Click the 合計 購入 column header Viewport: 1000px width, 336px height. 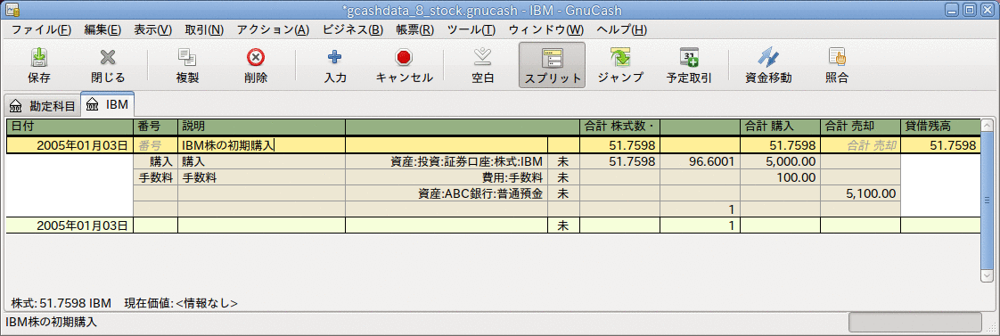779,127
